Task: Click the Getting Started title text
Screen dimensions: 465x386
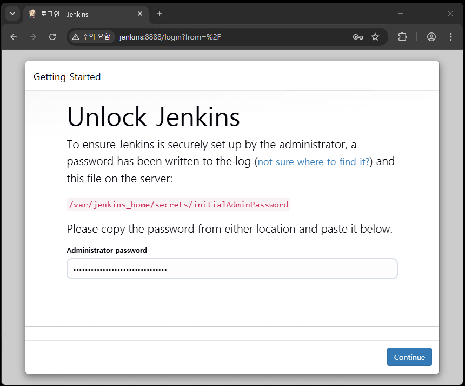Action: coord(67,77)
